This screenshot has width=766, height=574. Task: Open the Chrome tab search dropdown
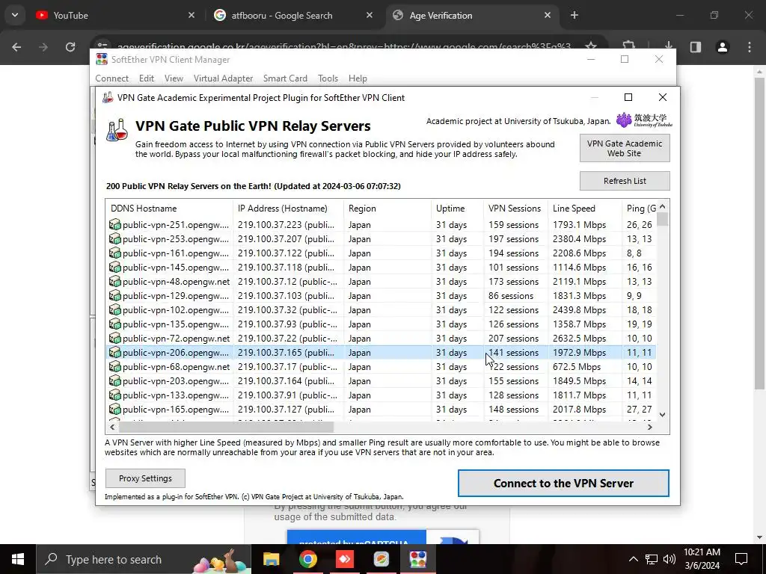15,15
